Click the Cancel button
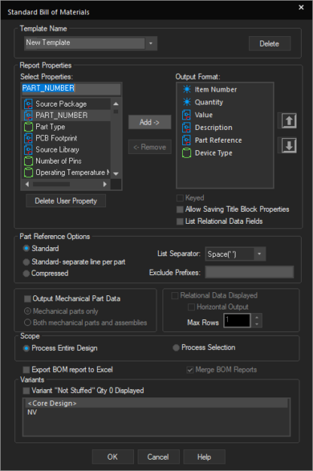 point(158,457)
